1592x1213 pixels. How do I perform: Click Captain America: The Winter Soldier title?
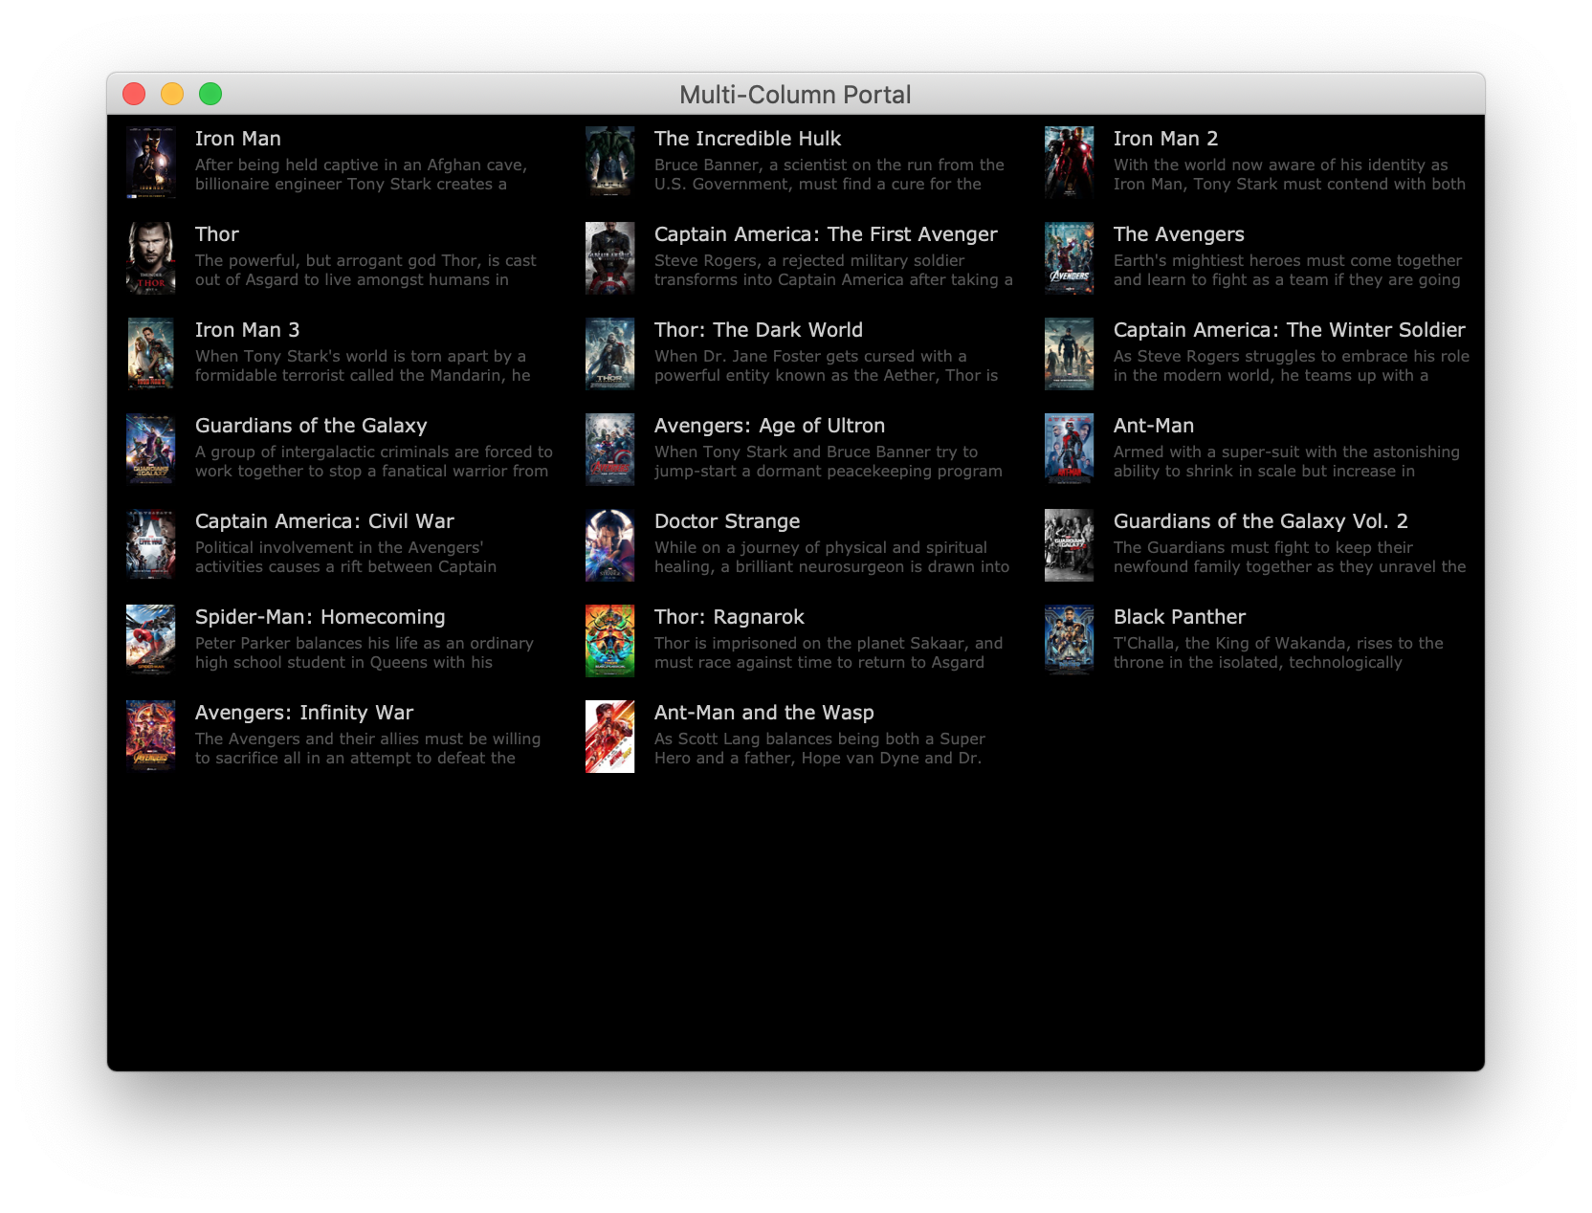1289,330
